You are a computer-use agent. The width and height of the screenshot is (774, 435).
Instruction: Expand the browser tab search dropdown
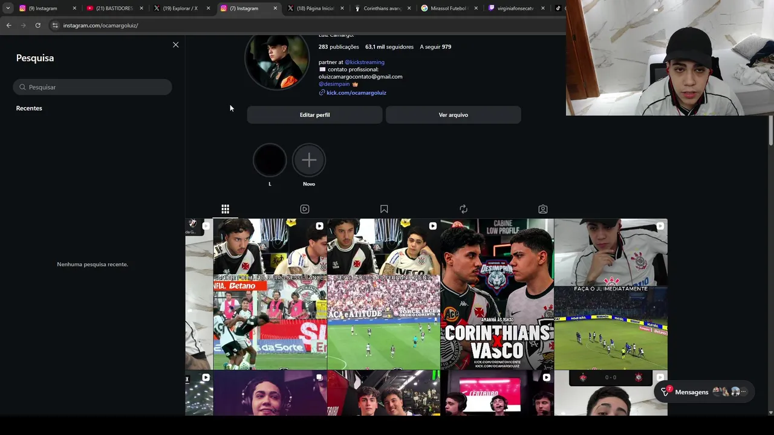(8, 8)
